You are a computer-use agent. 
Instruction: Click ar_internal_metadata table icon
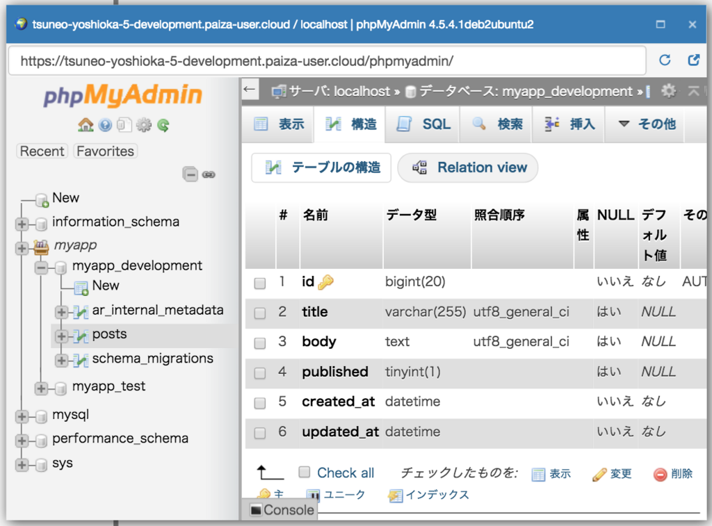coord(81,312)
